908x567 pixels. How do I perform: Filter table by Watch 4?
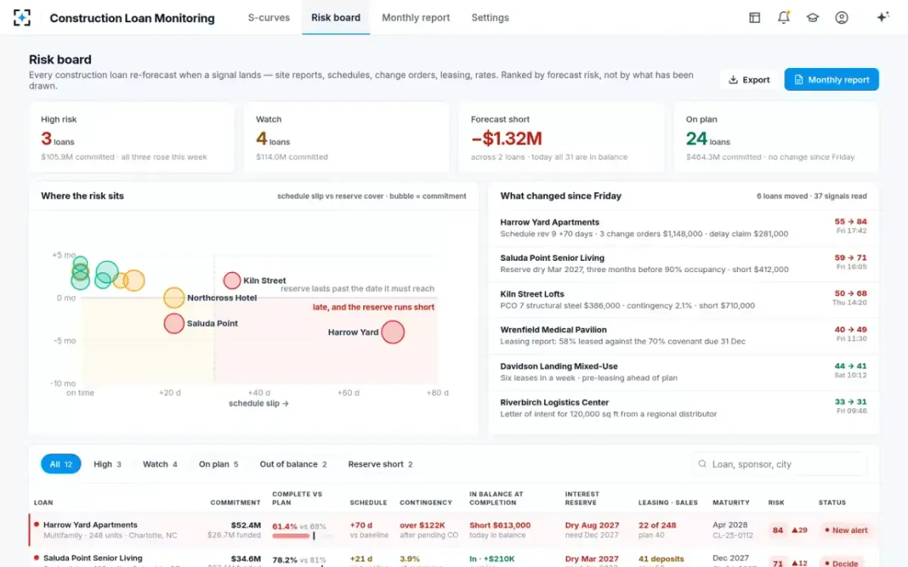pyautogui.click(x=160, y=464)
